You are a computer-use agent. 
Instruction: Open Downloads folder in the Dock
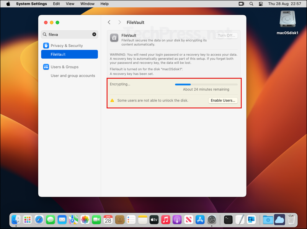tap(268, 219)
